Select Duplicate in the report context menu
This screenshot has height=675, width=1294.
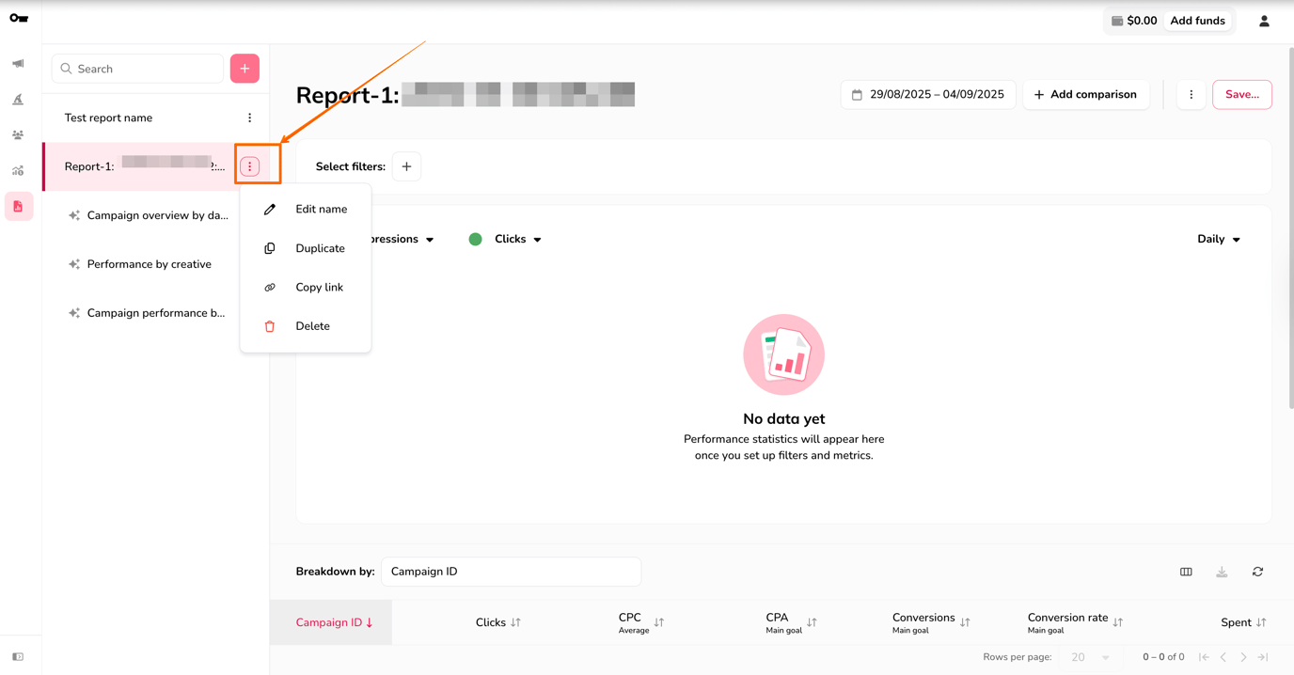(320, 247)
